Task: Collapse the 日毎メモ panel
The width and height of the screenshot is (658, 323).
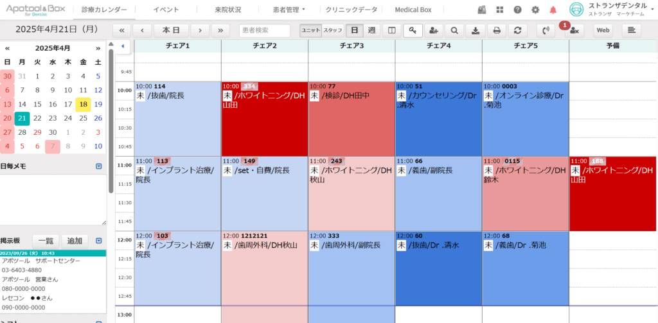Action: (98, 166)
